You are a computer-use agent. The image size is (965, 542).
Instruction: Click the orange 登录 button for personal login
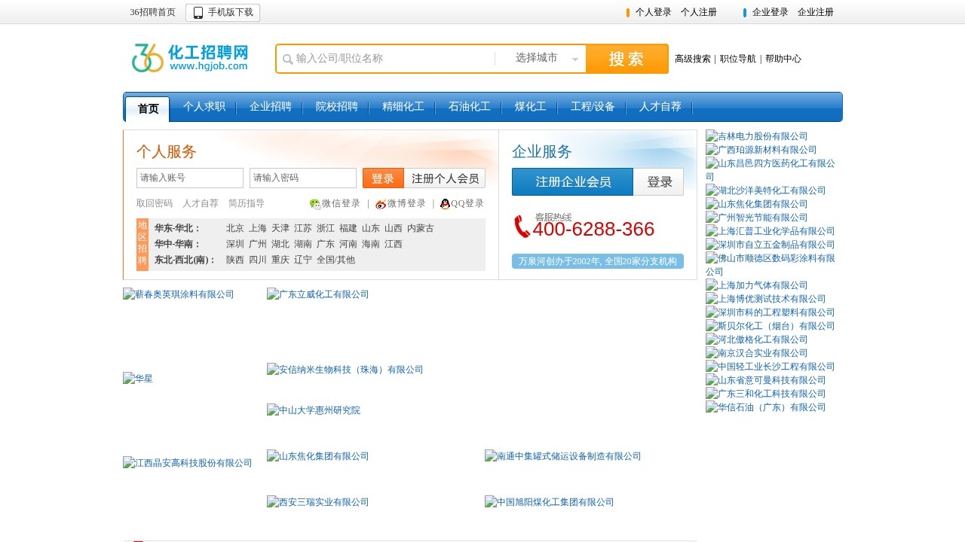tap(383, 178)
